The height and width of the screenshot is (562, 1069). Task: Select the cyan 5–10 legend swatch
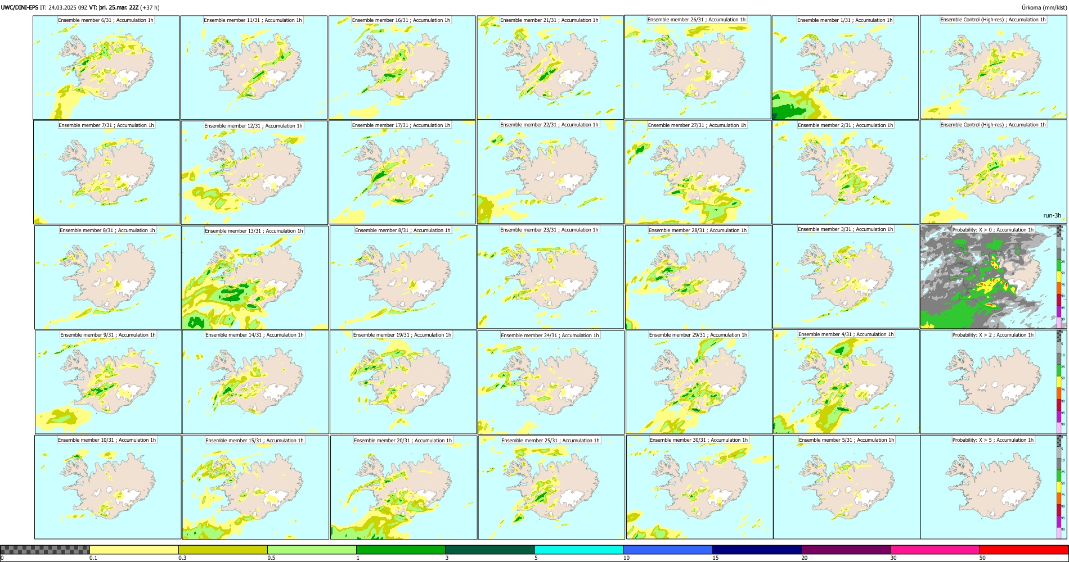click(579, 550)
